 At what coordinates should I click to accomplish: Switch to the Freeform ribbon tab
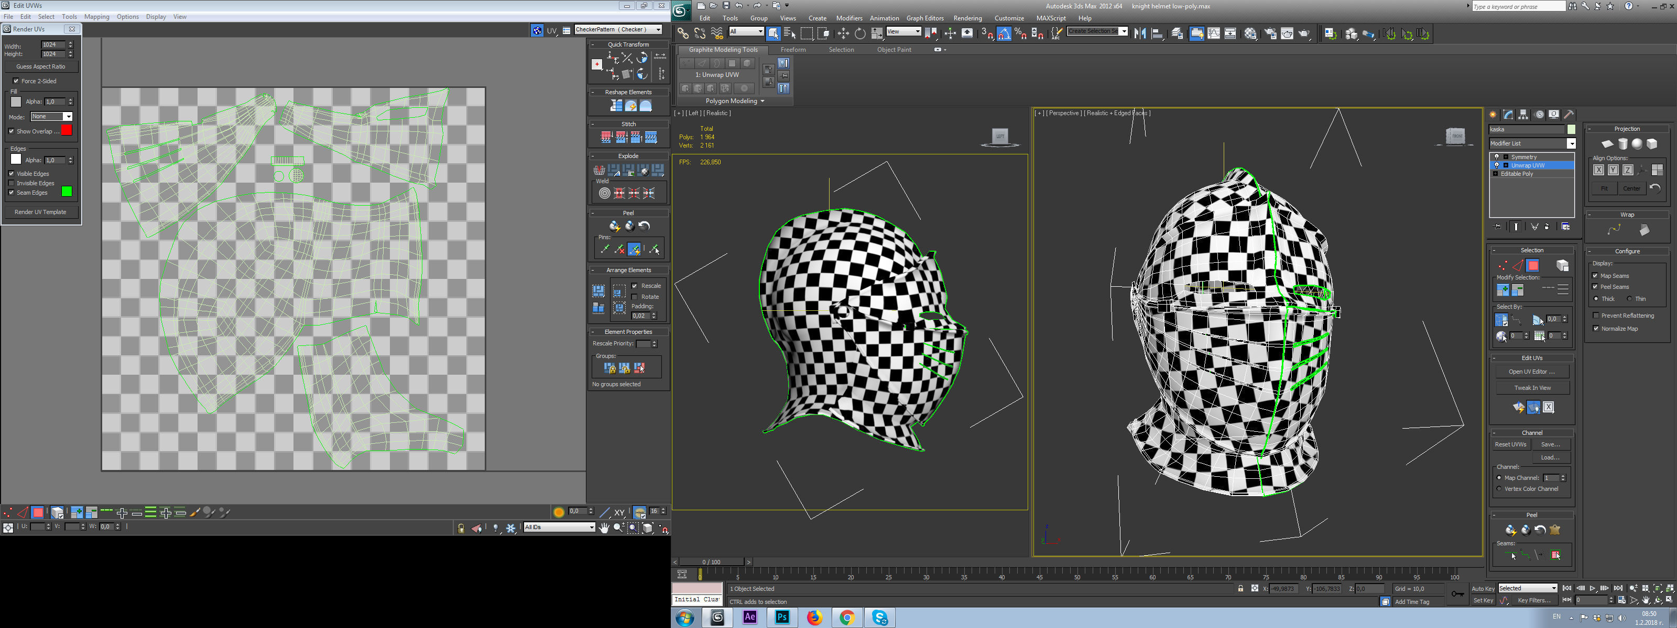point(793,50)
